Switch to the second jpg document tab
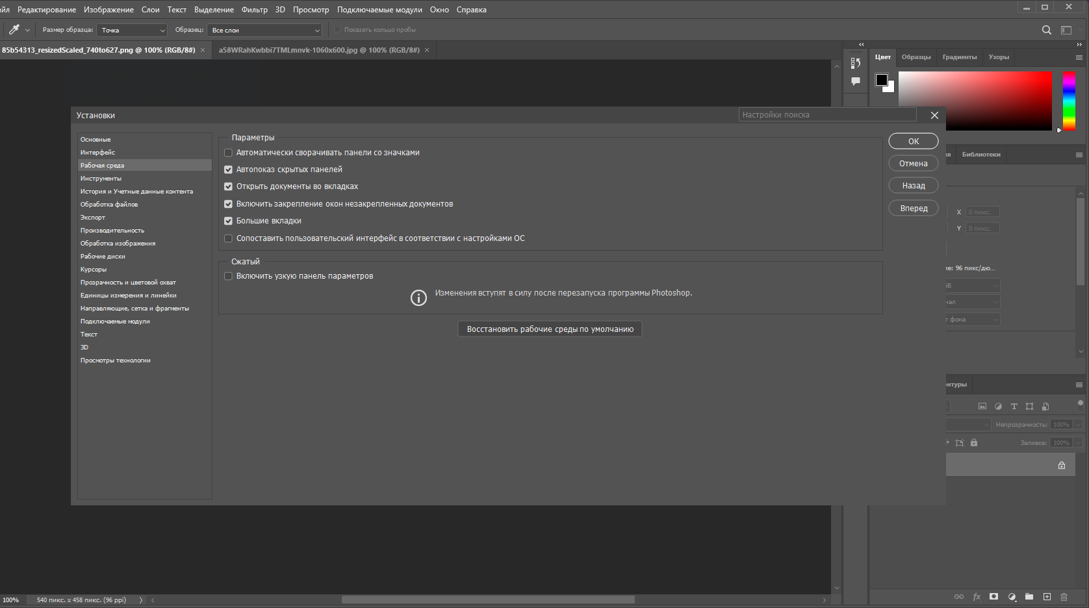This screenshot has height=608, width=1089. (319, 50)
